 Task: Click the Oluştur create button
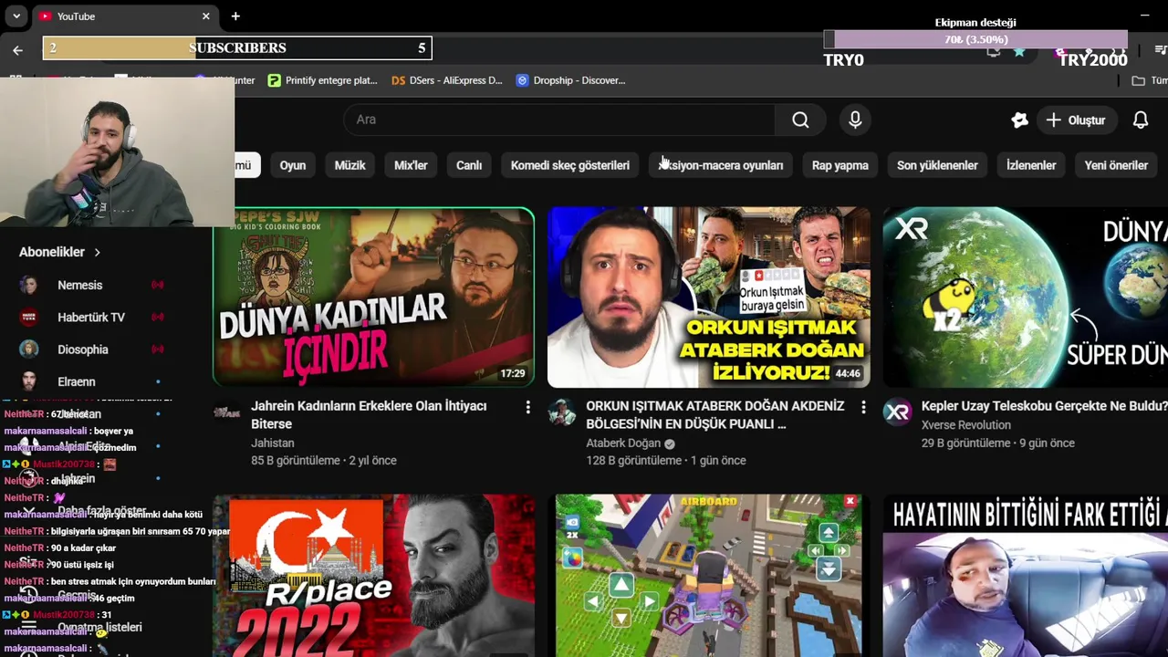pos(1076,120)
